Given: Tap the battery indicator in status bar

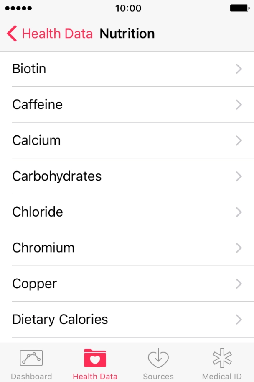Looking at the screenshot, I should coord(240,8).
